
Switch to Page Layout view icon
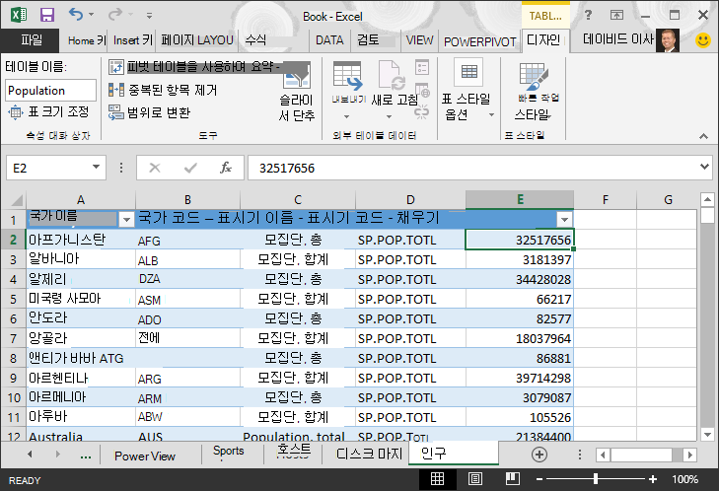coord(475,479)
